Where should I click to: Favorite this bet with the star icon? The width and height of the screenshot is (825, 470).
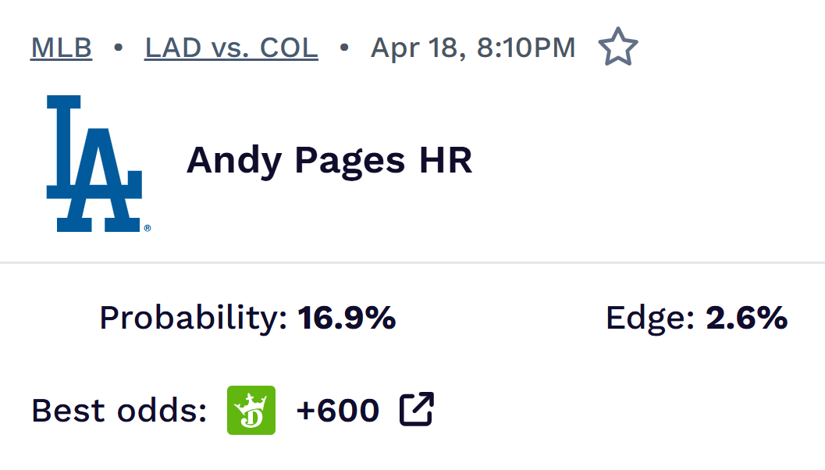pyautogui.click(x=617, y=48)
